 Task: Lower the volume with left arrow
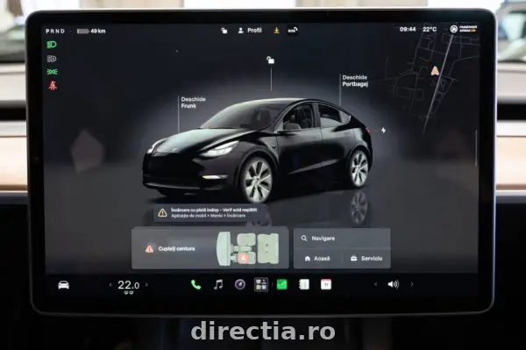376,284
